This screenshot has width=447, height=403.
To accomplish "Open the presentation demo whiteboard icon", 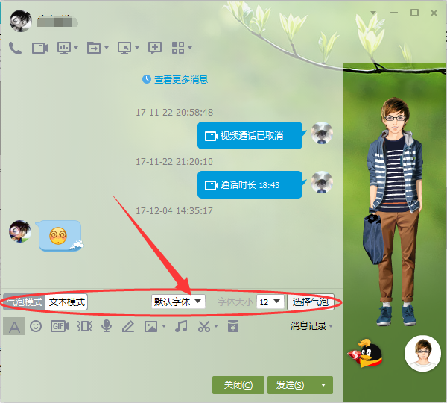I will (64, 48).
